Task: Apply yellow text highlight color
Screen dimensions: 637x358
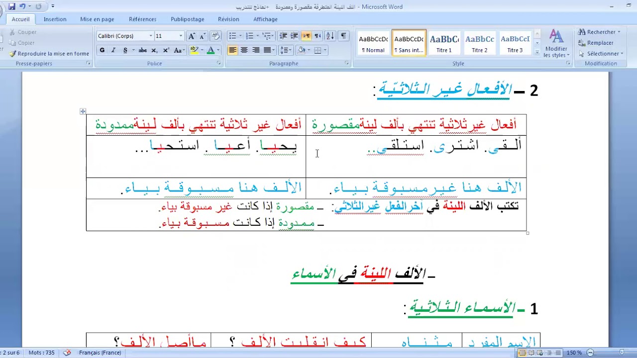Action: pyautogui.click(x=194, y=50)
